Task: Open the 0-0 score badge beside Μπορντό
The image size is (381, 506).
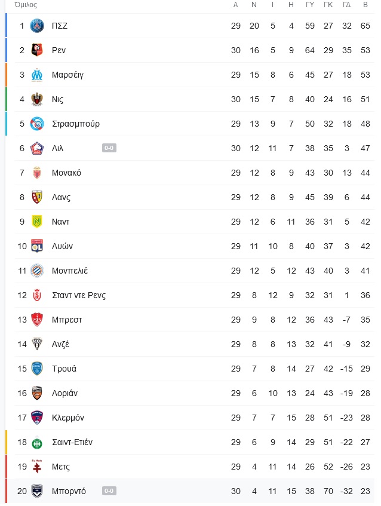Action: point(109,491)
